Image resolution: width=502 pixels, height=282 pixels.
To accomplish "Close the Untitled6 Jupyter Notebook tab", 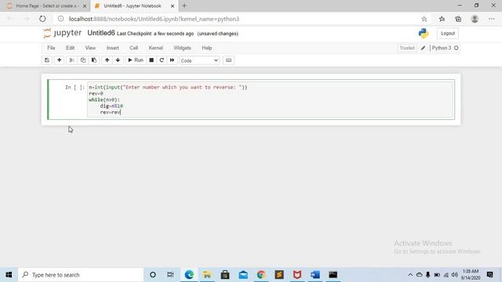I will (173, 6).
